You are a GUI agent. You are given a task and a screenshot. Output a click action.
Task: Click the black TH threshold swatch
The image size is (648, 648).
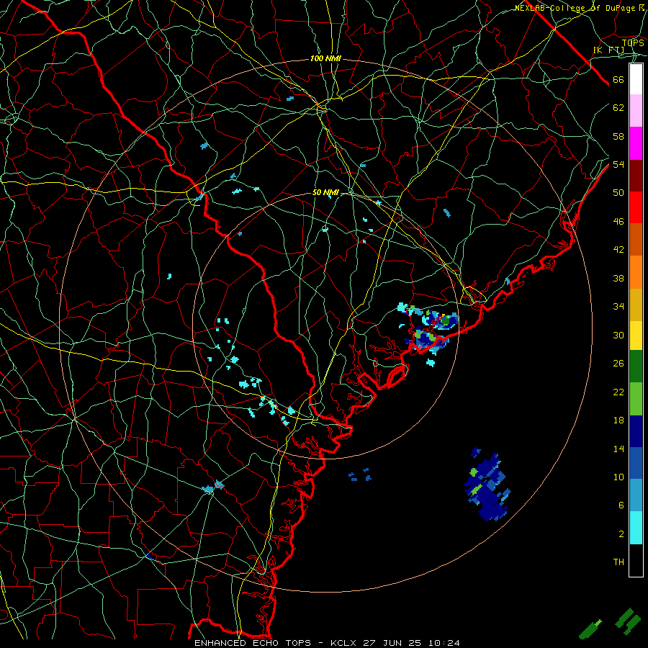pyautogui.click(x=636, y=560)
